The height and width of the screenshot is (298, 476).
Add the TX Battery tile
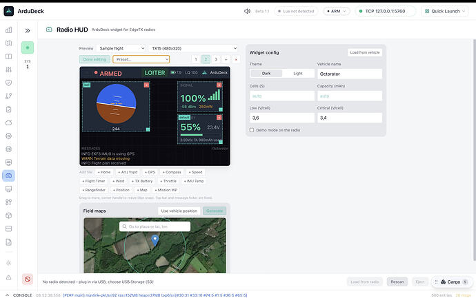(142, 181)
